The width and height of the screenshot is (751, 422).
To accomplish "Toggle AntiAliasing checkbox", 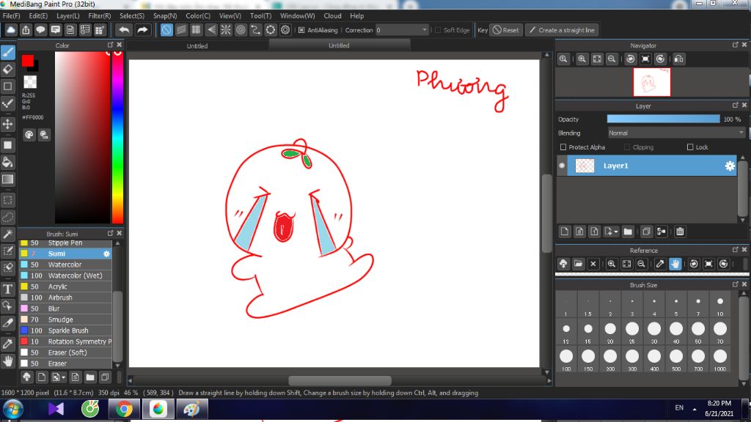I will (301, 30).
